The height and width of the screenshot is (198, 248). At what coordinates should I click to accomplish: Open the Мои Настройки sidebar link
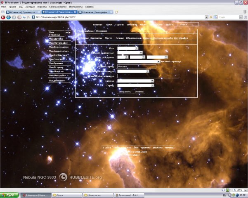(57, 75)
